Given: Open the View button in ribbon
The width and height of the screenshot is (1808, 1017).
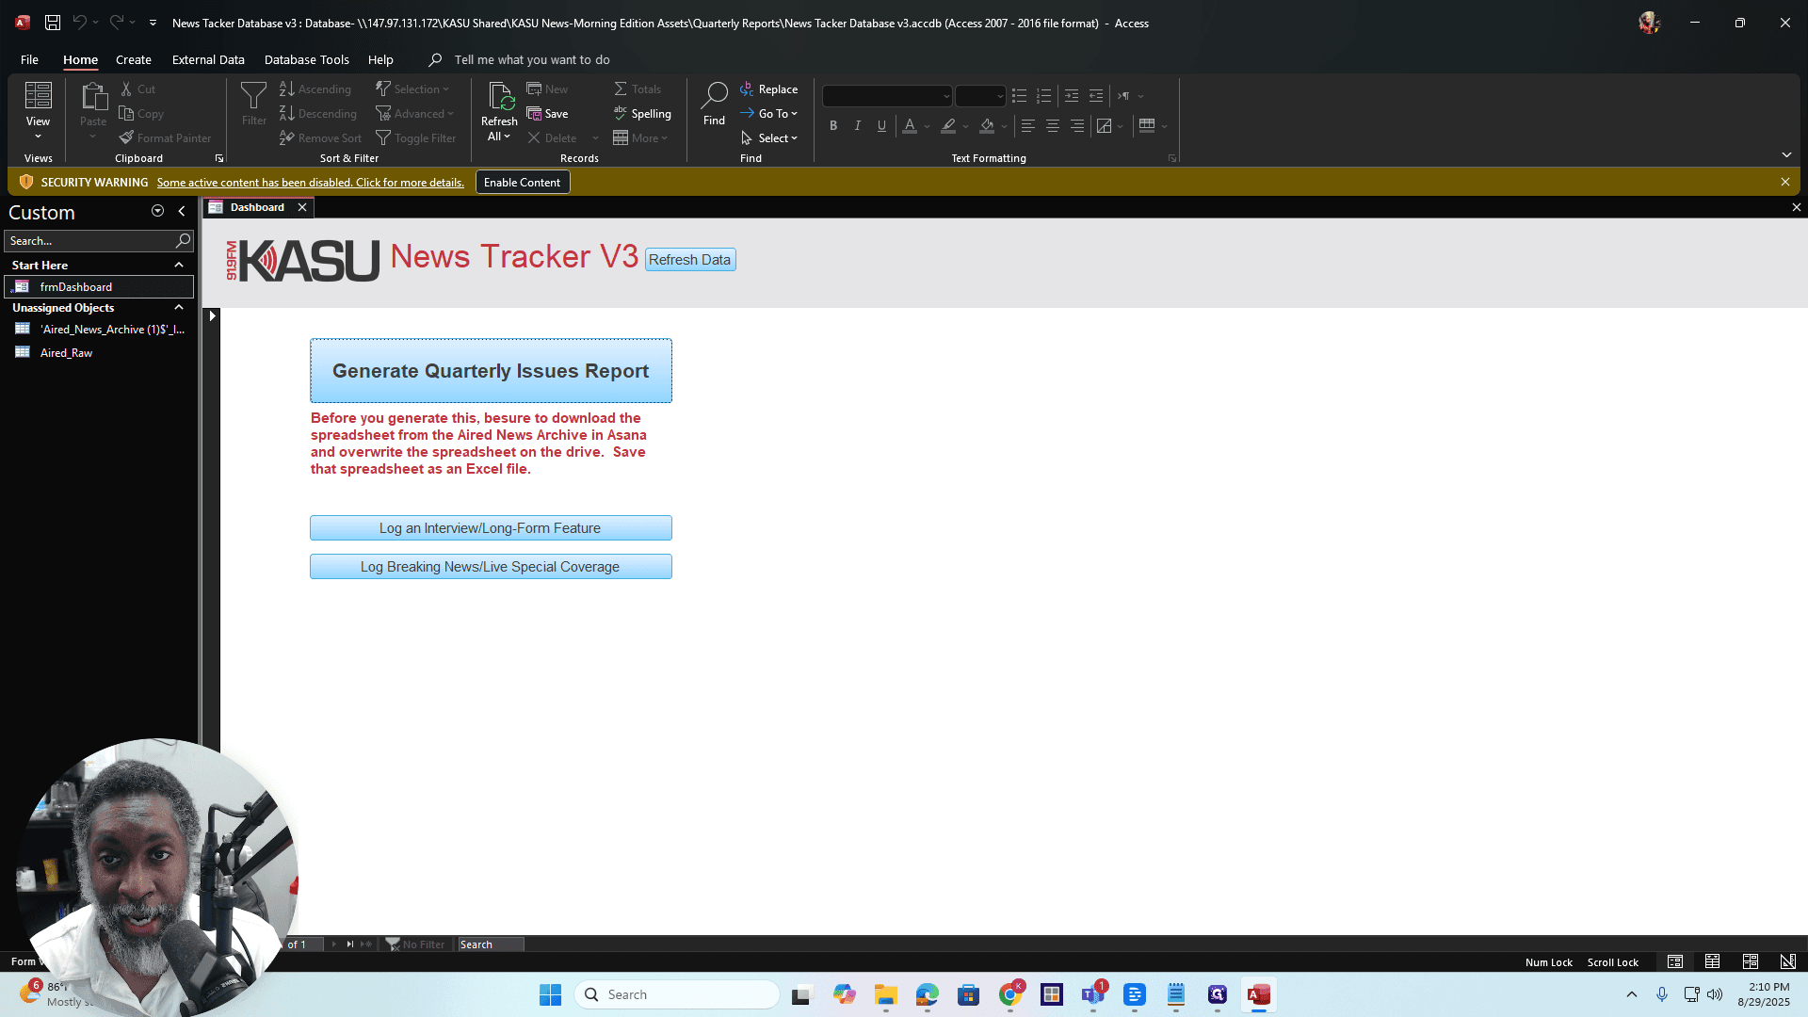Looking at the screenshot, I should tap(38, 111).
